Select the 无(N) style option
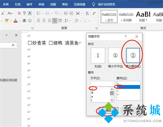163x127 pixels. (x=98, y=58)
